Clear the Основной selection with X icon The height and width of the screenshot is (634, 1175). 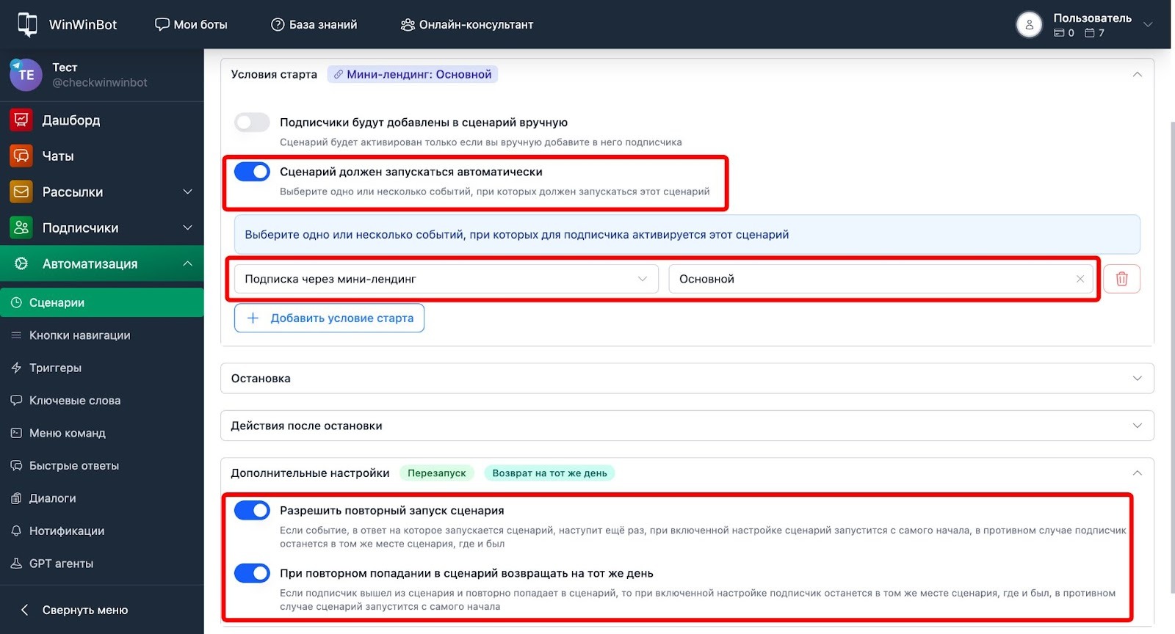1080,279
